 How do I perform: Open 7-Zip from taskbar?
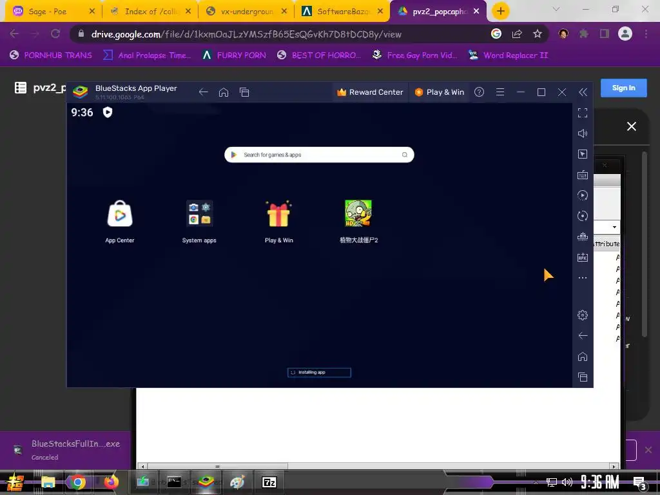269,482
